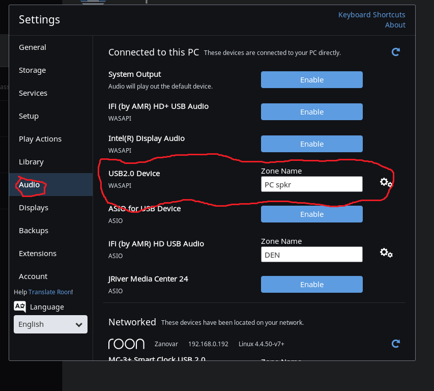Select Services in the sidebar
The width and height of the screenshot is (434, 391).
[x=51, y=93]
